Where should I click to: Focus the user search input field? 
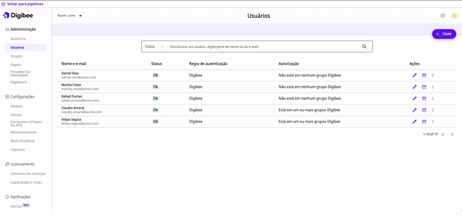point(264,47)
